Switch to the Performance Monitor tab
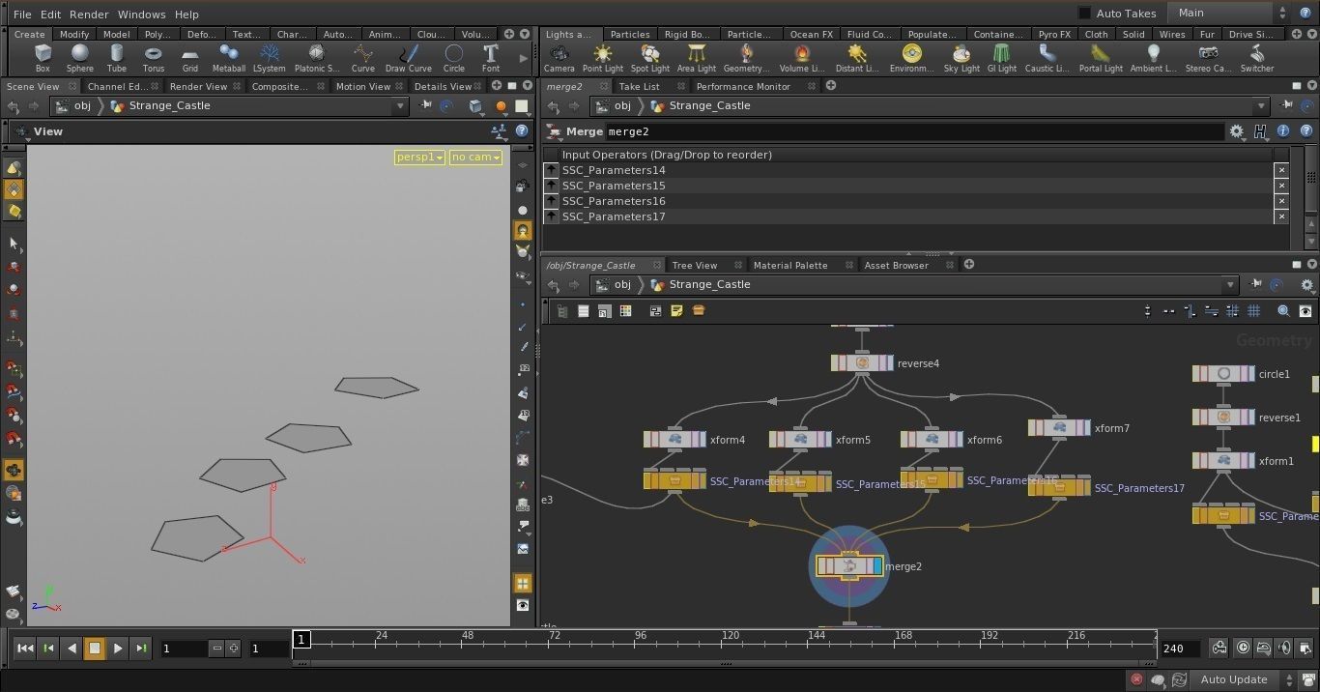This screenshot has width=1320, height=692. pyautogui.click(x=743, y=86)
